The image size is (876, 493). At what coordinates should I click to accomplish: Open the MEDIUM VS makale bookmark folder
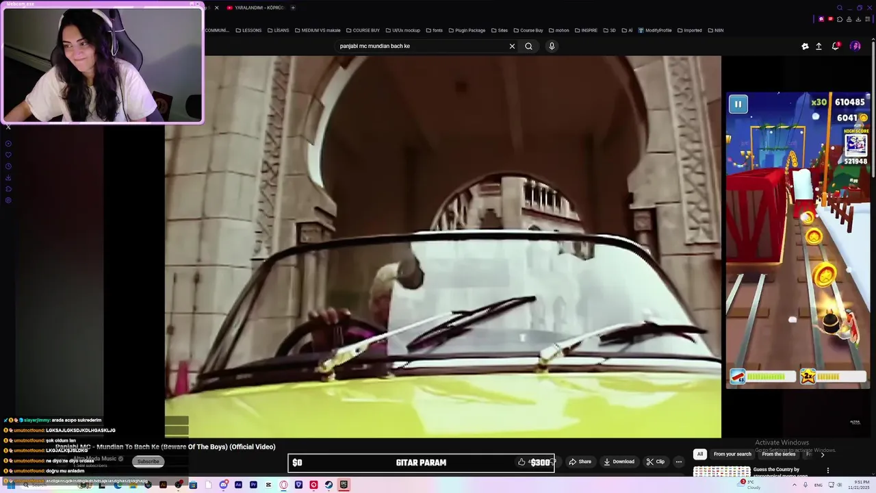point(317,30)
